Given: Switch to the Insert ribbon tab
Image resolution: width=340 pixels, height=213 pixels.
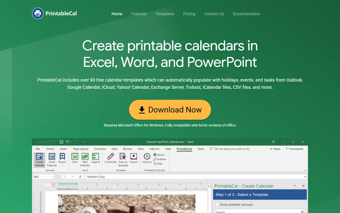Looking at the screenshot, I should [x=63, y=149].
